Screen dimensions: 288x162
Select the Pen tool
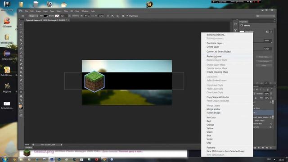[21, 80]
